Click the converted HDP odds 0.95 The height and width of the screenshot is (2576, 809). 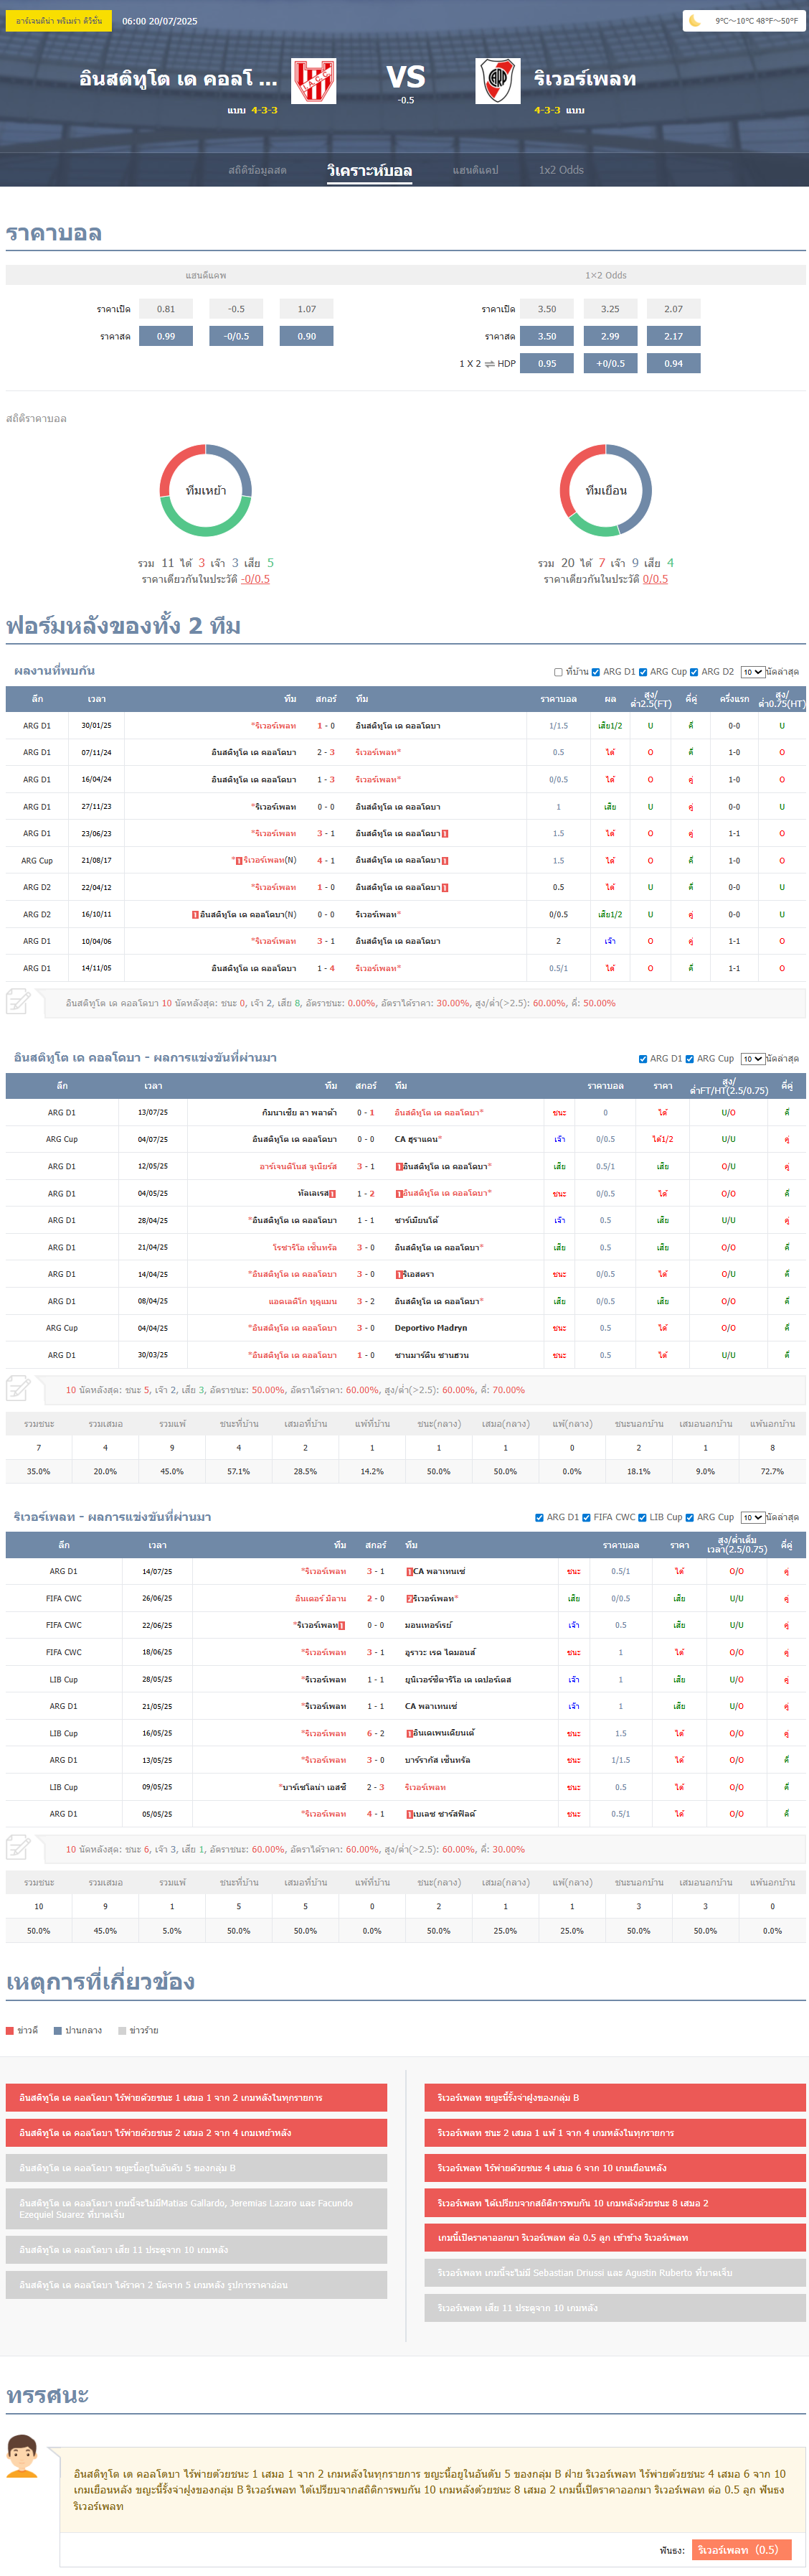[x=547, y=363]
